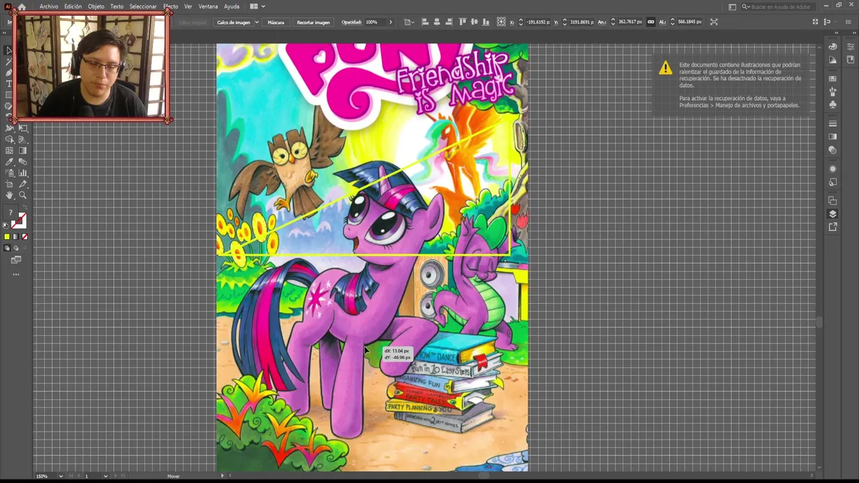
Task: Click the Stroke swatch with red slash
Action: click(x=20, y=221)
